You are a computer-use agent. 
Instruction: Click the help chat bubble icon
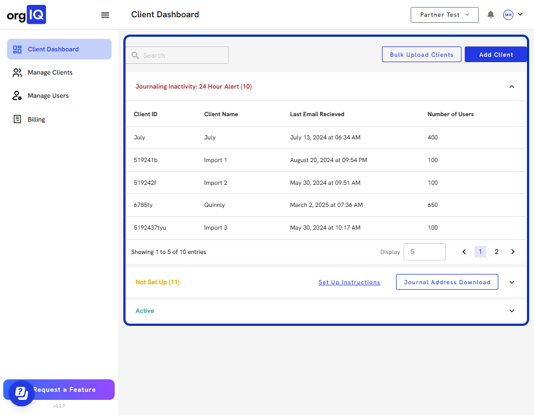(21, 393)
